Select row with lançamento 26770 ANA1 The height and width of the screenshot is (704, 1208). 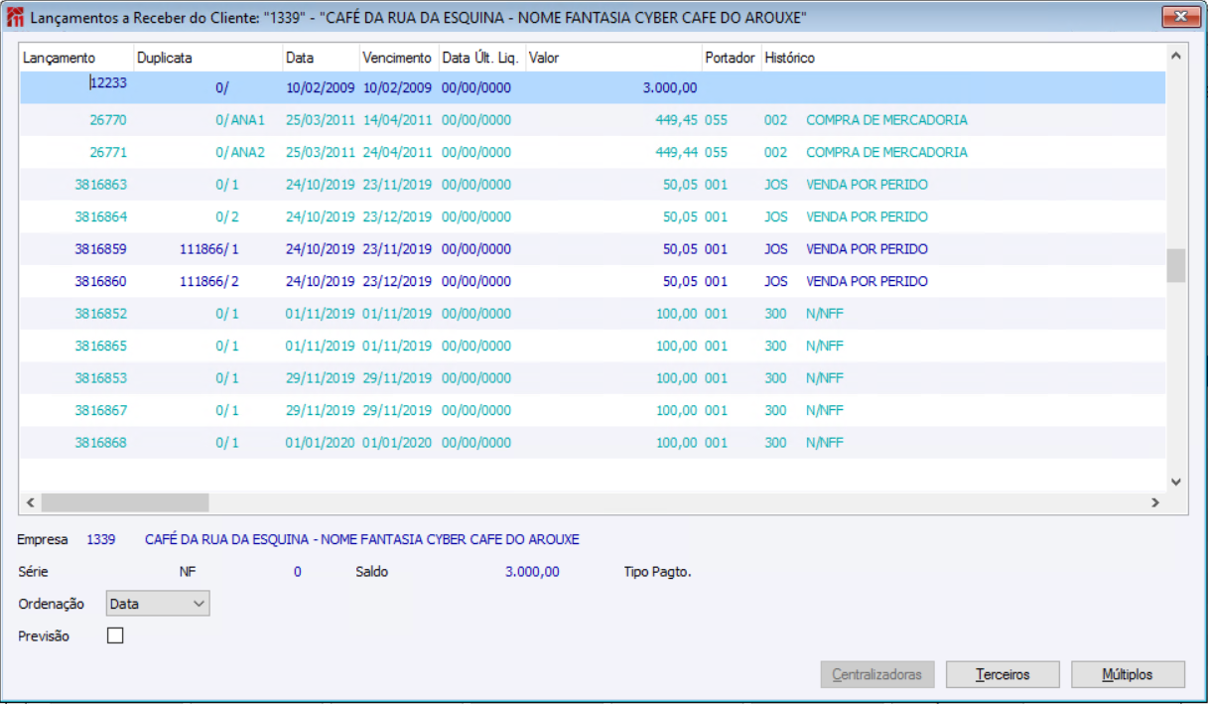pyautogui.click(x=593, y=120)
